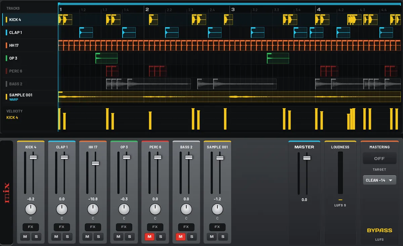Viewport: 403px width, 246px height.
Task: Click the PERC 6 volume fader handle
Action: pyautogui.click(x=158, y=157)
